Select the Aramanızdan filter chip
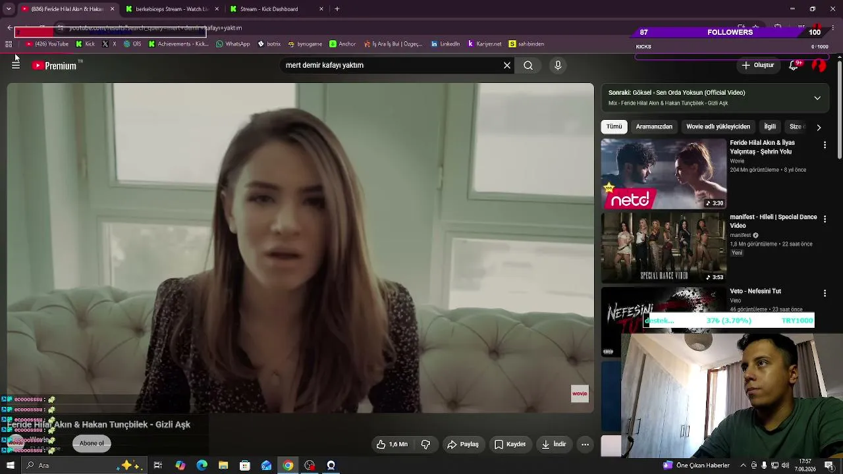Viewport: 843px width, 474px height. (x=654, y=126)
